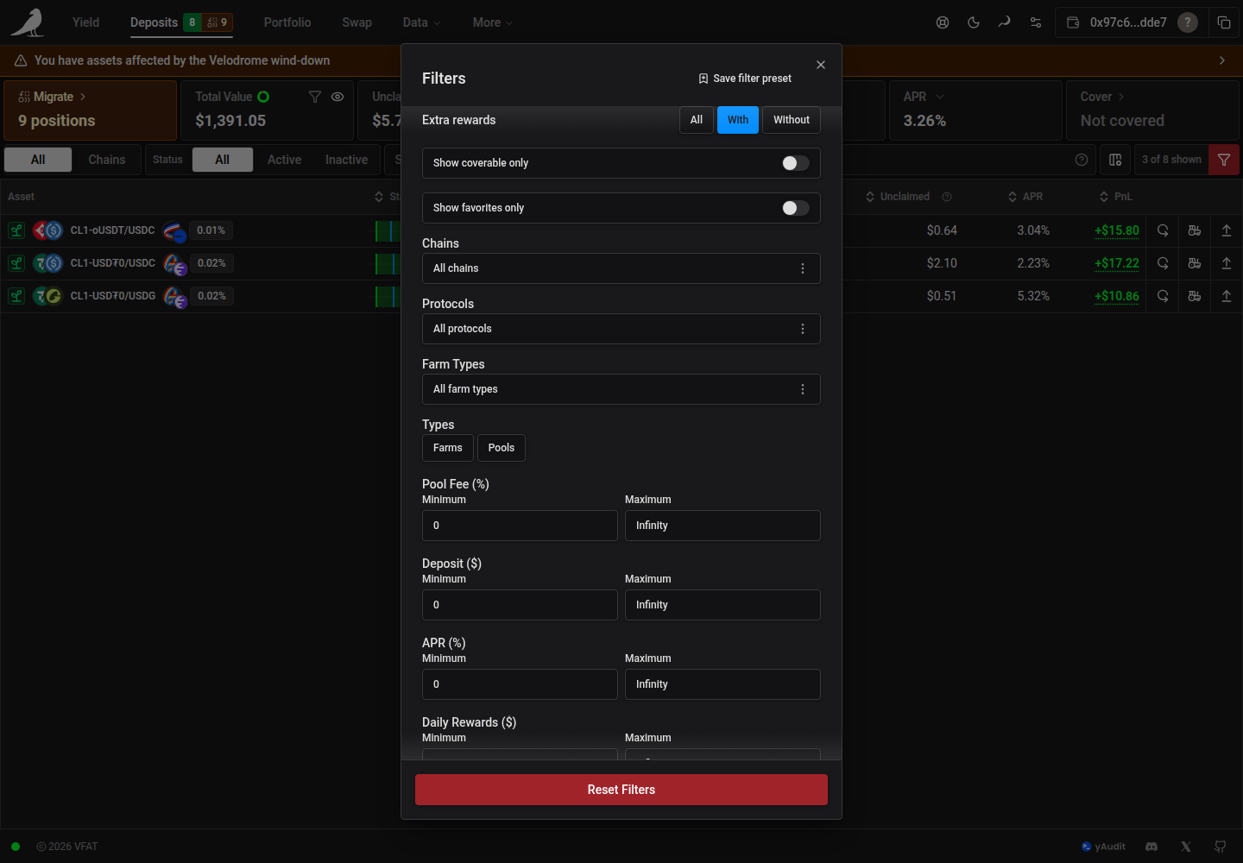
Task: Click the VFAT bird logo
Action: pyautogui.click(x=28, y=22)
